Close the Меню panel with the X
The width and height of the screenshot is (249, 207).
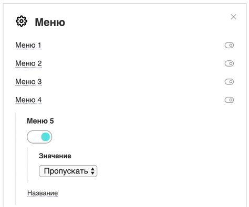[233, 17]
